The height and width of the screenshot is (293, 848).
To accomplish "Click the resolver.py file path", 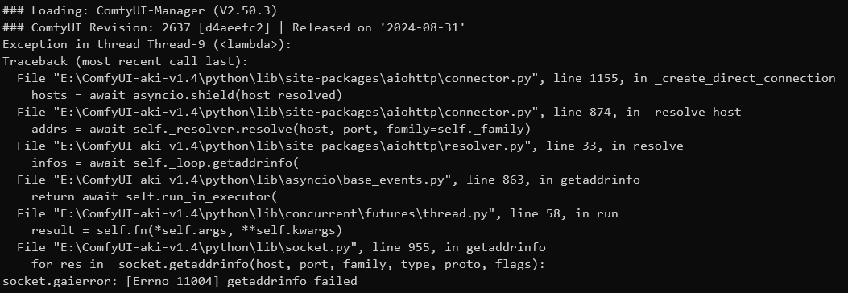I will coord(292,146).
